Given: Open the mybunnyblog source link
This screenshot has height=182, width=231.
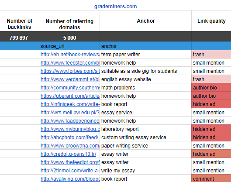Looking at the screenshot, I should (x=70, y=129).
